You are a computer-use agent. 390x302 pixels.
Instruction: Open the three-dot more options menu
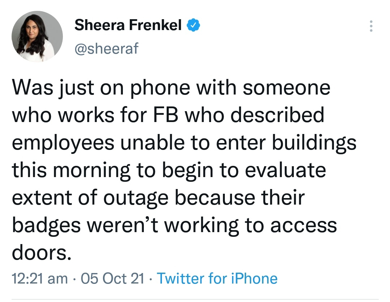[x=371, y=26]
